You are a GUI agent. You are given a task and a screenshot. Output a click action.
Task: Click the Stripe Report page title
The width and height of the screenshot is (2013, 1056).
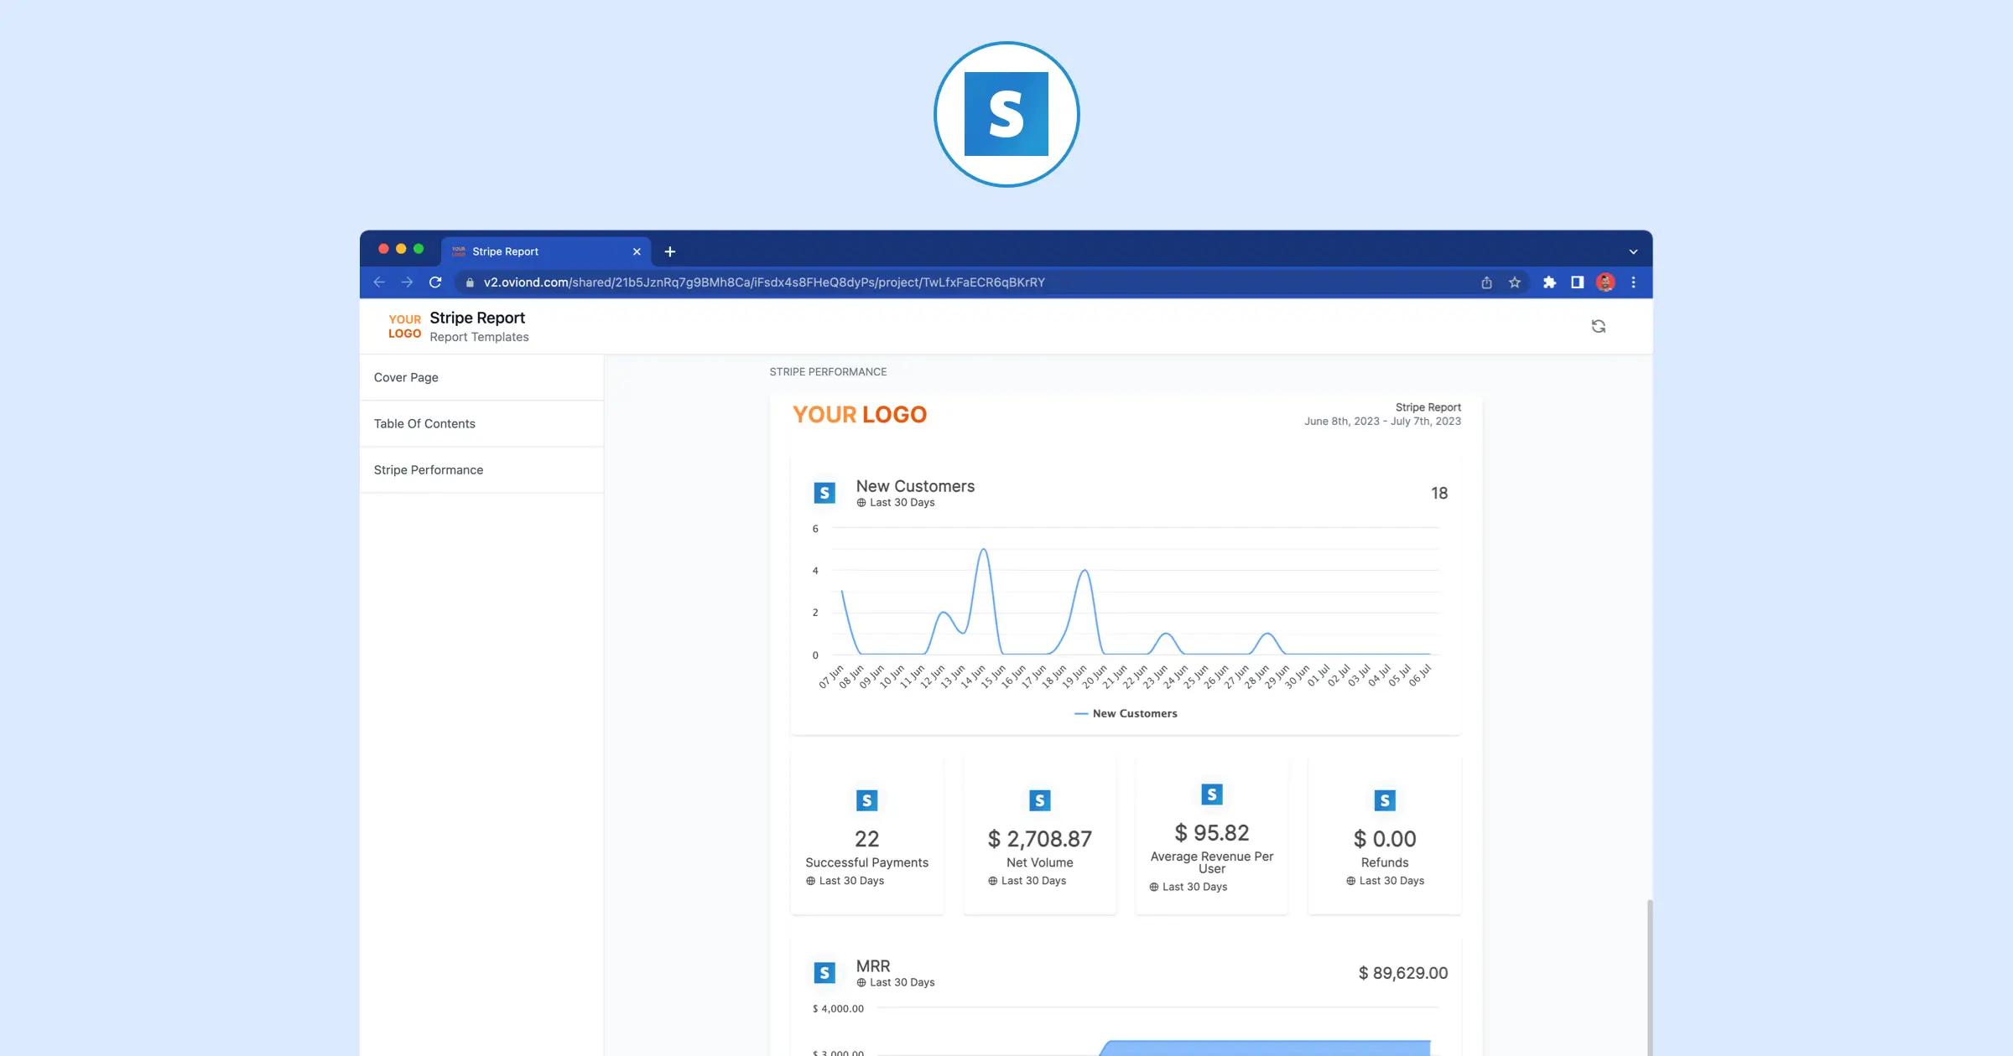coord(477,318)
